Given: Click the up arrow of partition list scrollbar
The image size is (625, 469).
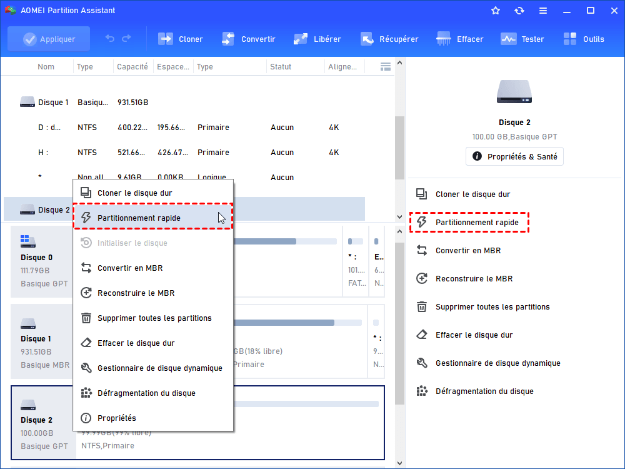Looking at the screenshot, I should [x=400, y=63].
